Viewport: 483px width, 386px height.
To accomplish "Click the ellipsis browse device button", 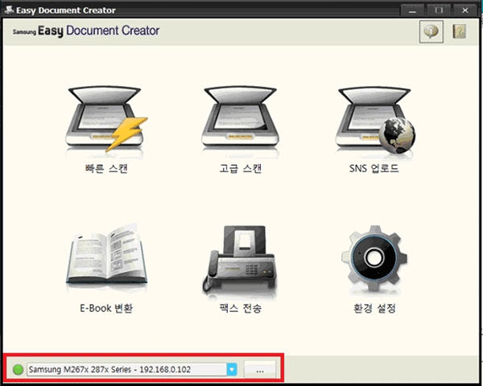I will pyautogui.click(x=260, y=369).
